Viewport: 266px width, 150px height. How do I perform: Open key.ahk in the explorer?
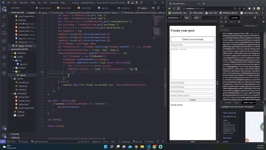coord(21,115)
